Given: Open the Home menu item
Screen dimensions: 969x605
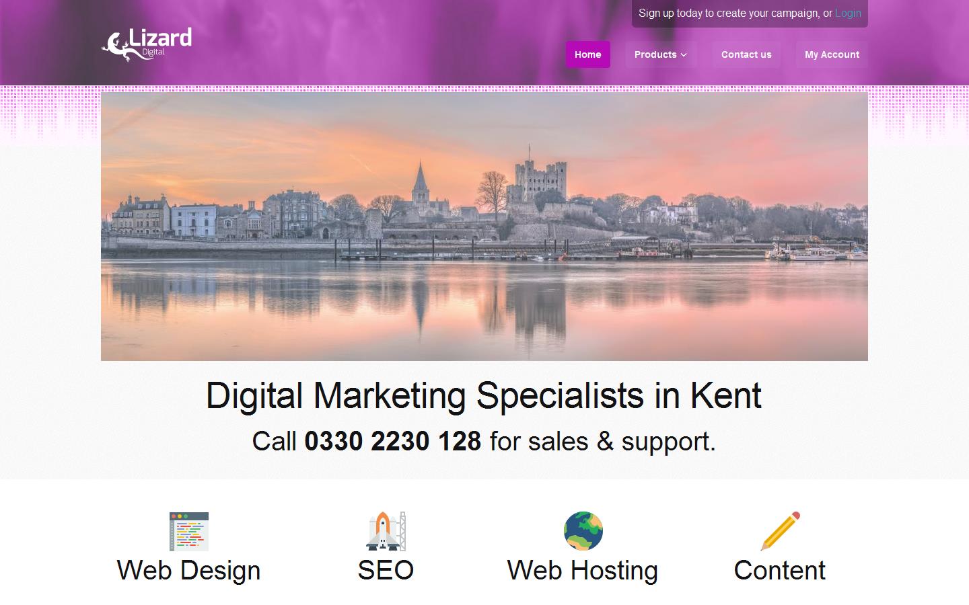Looking at the screenshot, I should (587, 54).
